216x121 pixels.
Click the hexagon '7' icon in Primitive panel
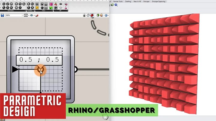[28, 8]
